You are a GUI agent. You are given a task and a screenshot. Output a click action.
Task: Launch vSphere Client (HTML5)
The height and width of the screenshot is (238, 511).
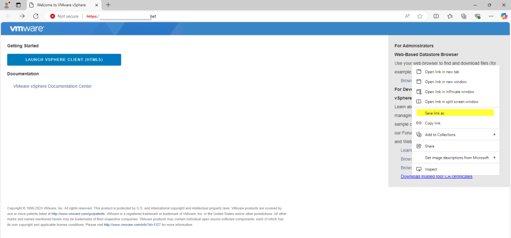(x=64, y=60)
